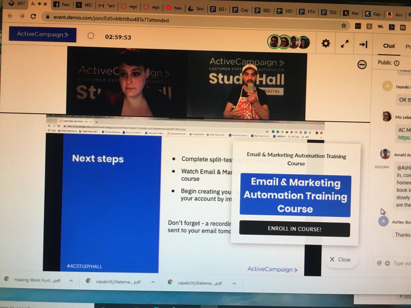Image resolution: width=411 pixels, height=308 pixels.
Task: Click Ashley's avatar in chat
Action: [x=383, y=221]
